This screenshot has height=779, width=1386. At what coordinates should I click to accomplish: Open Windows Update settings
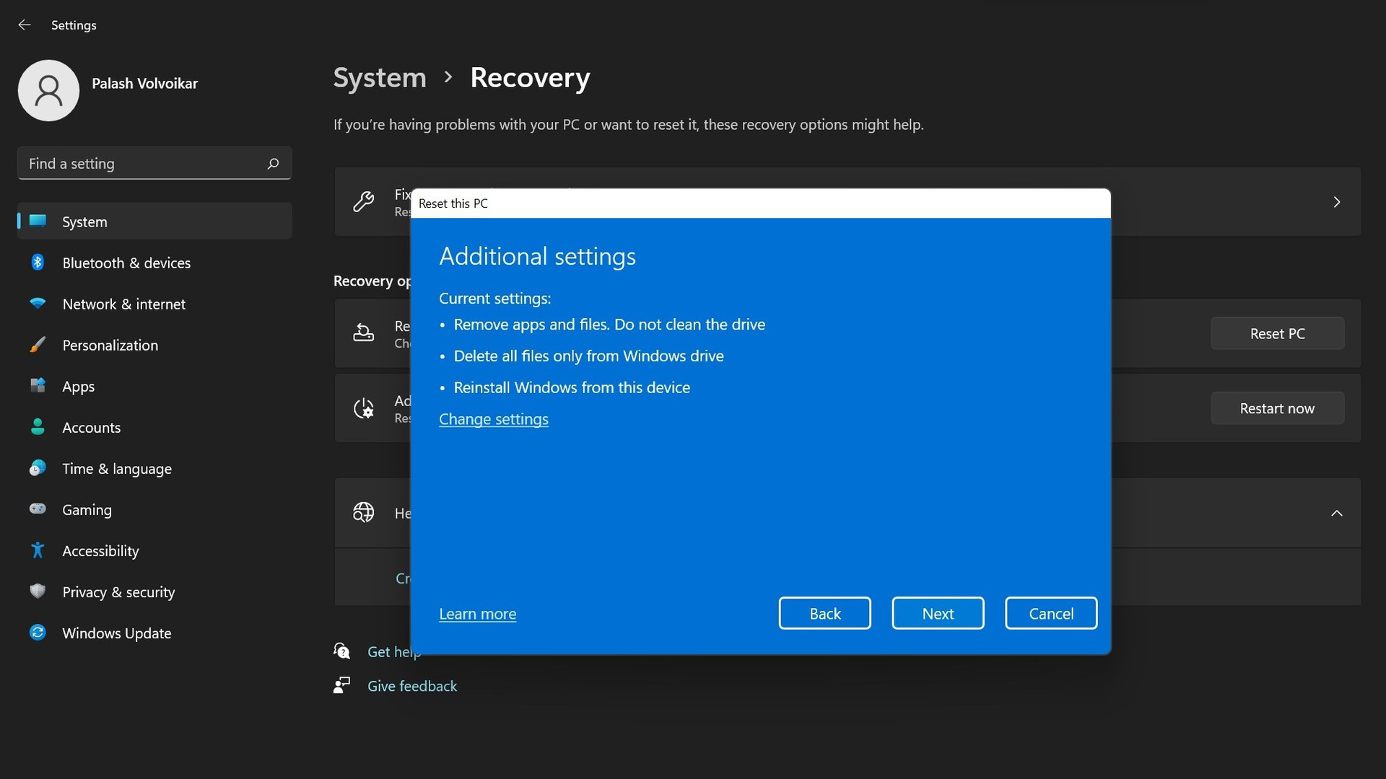116,633
